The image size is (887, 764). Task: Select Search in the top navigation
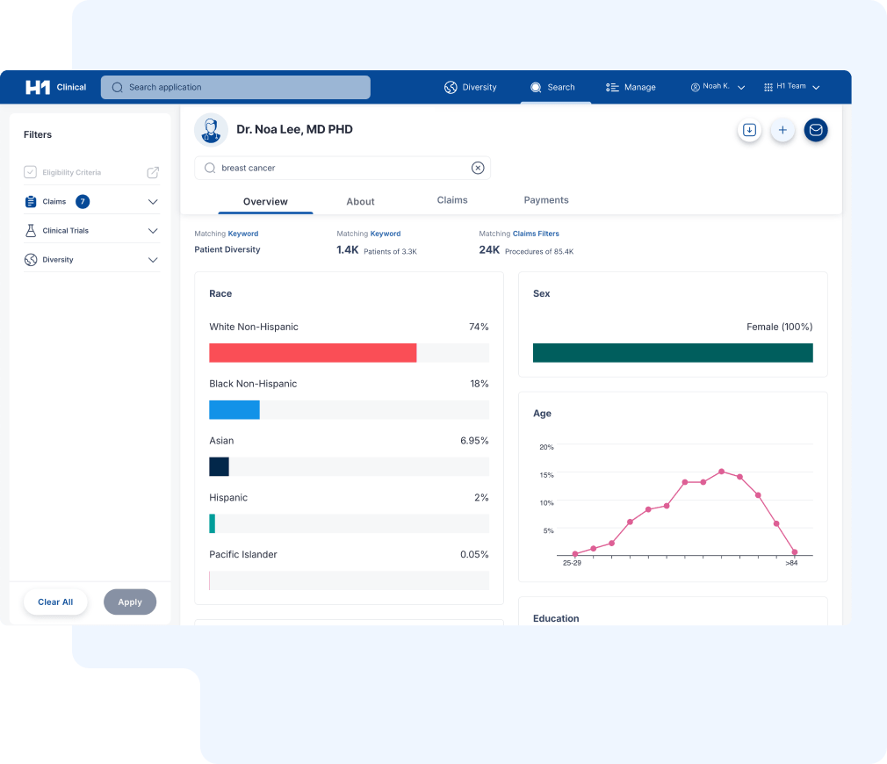(x=552, y=87)
